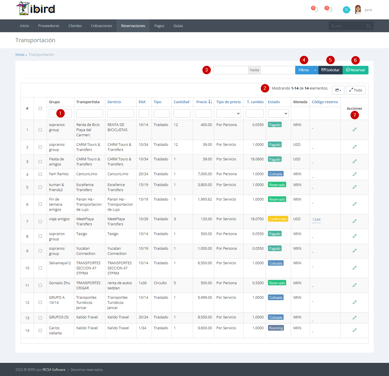The width and height of the screenshot is (389, 376).
Task: Go to the Cotizaciones menu
Action: 101,26
